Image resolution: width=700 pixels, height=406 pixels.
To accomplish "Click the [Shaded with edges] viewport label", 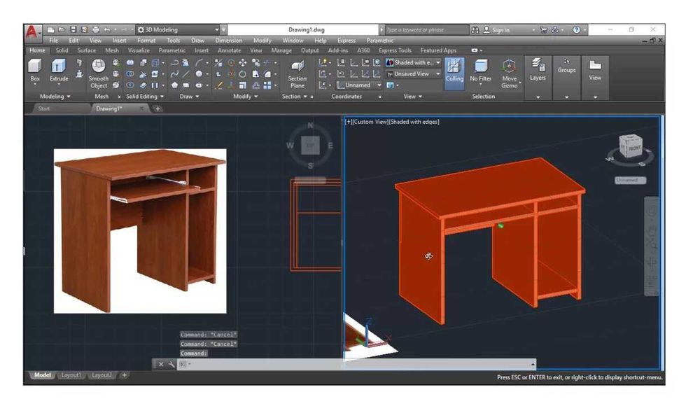I will 414,122.
